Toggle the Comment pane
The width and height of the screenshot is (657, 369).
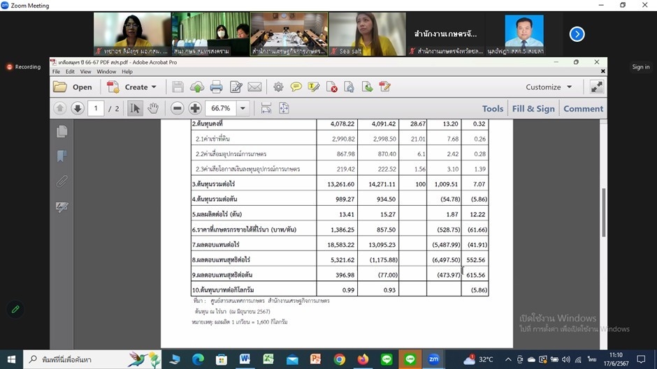[x=583, y=108]
